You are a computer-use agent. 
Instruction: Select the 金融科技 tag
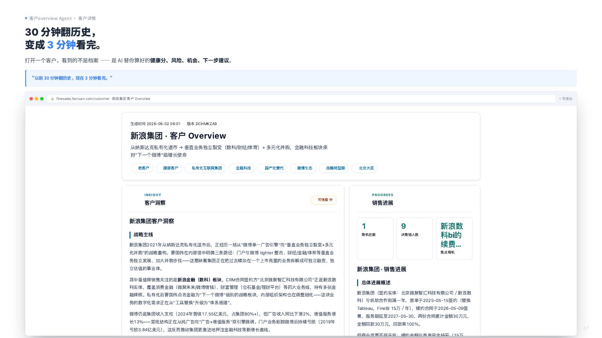242,168
